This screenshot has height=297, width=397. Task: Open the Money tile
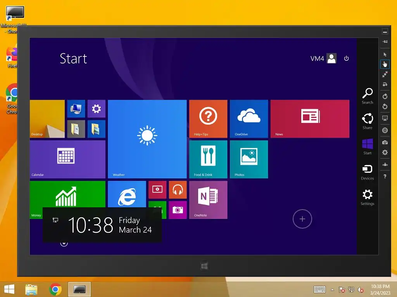coord(67,194)
